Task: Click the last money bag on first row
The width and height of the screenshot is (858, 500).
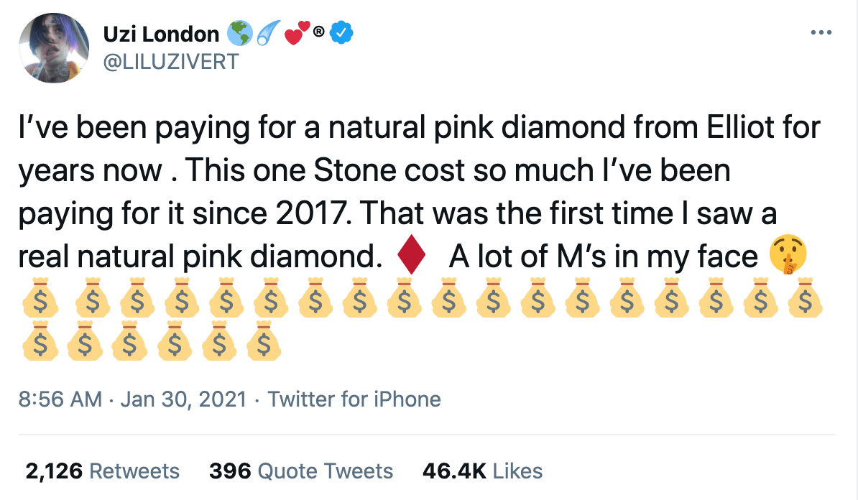Action: coord(806,302)
